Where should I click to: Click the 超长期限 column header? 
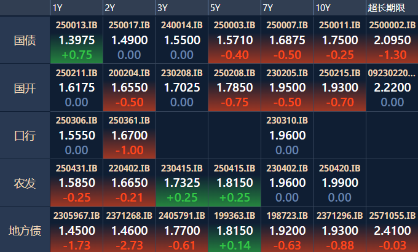pyautogui.click(x=392, y=8)
